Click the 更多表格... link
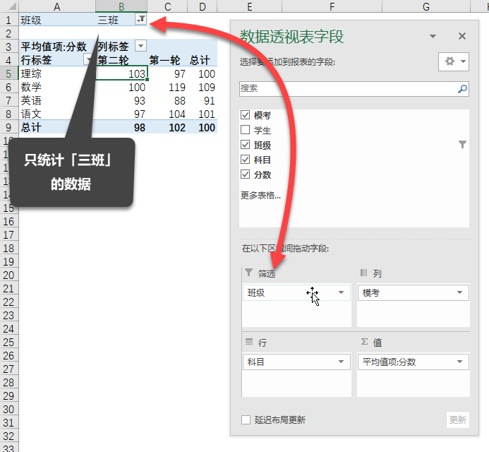Viewport: 489px width, 452px height. pyautogui.click(x=260, y=196)
